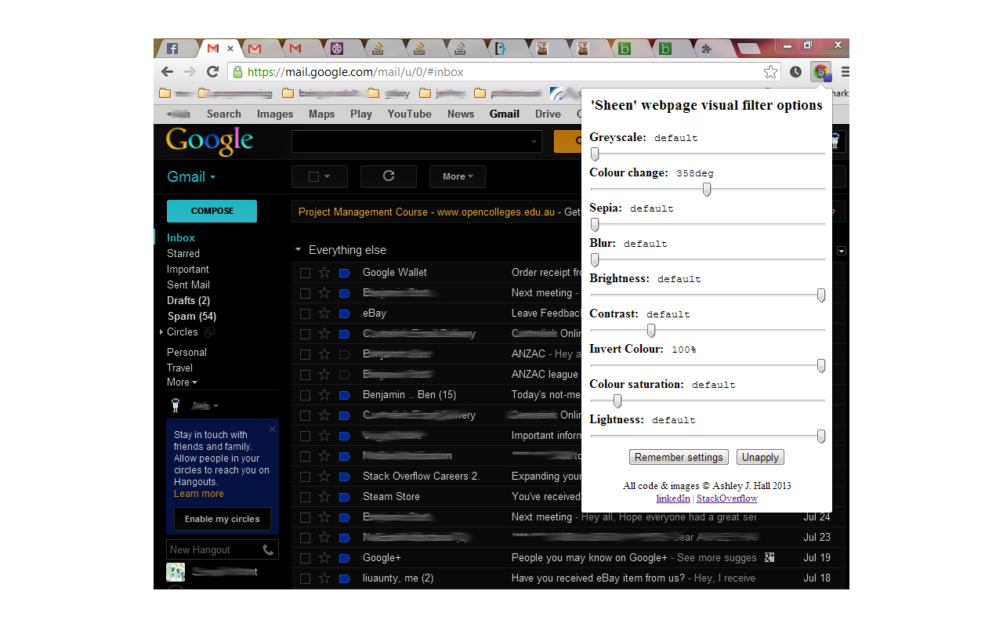Screen dimensions: 1003x627
Task: Click importance marker on Google Wallet email
Action: pyautogui.click(x=344, y=273)
